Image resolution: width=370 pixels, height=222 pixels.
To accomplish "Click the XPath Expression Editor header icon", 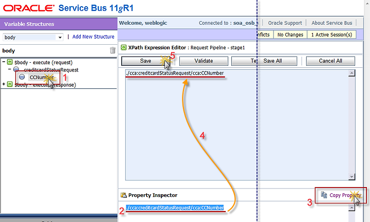I will (123, 47).
